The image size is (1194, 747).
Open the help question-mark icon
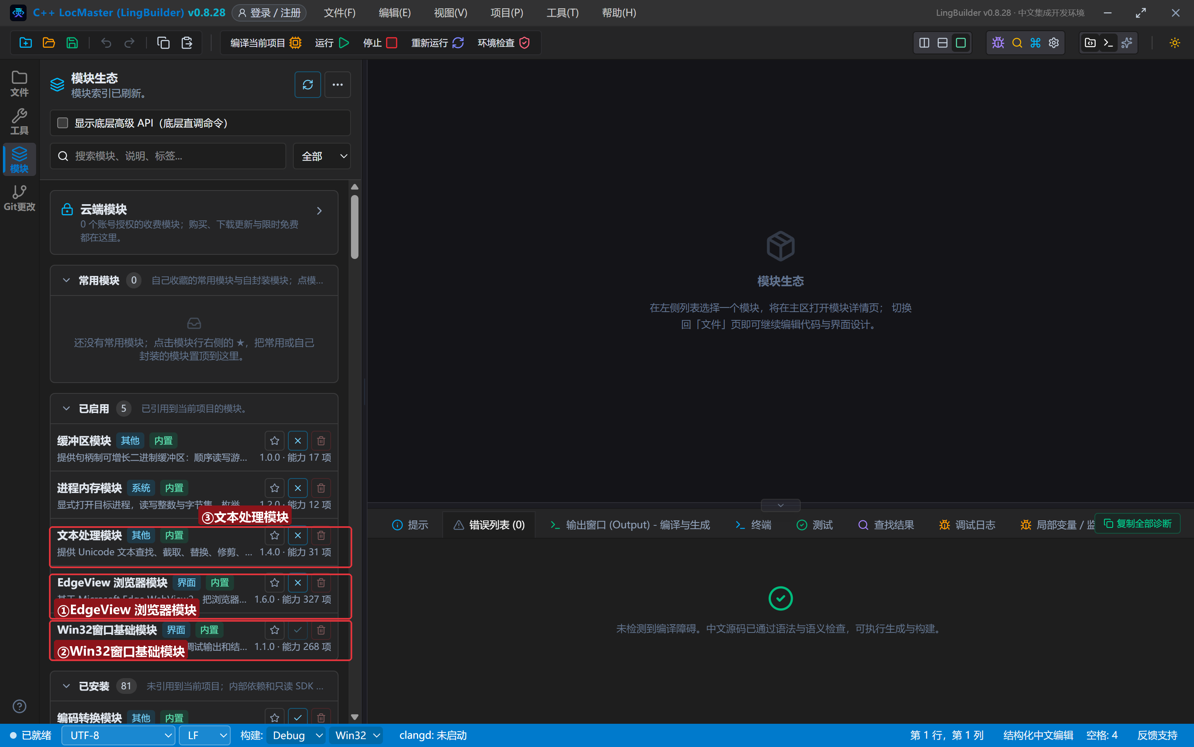[x=19, y=706]
